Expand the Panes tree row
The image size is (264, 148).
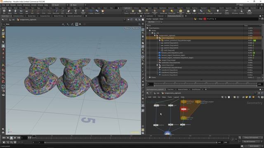150,77
